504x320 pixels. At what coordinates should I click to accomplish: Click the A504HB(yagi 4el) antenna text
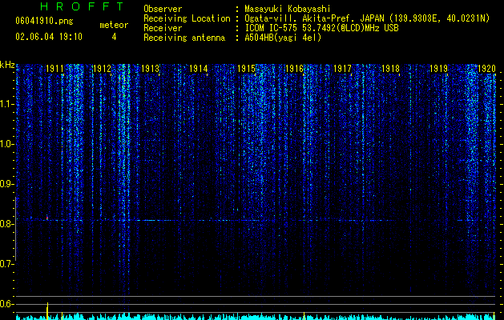[x=283, y=38]
